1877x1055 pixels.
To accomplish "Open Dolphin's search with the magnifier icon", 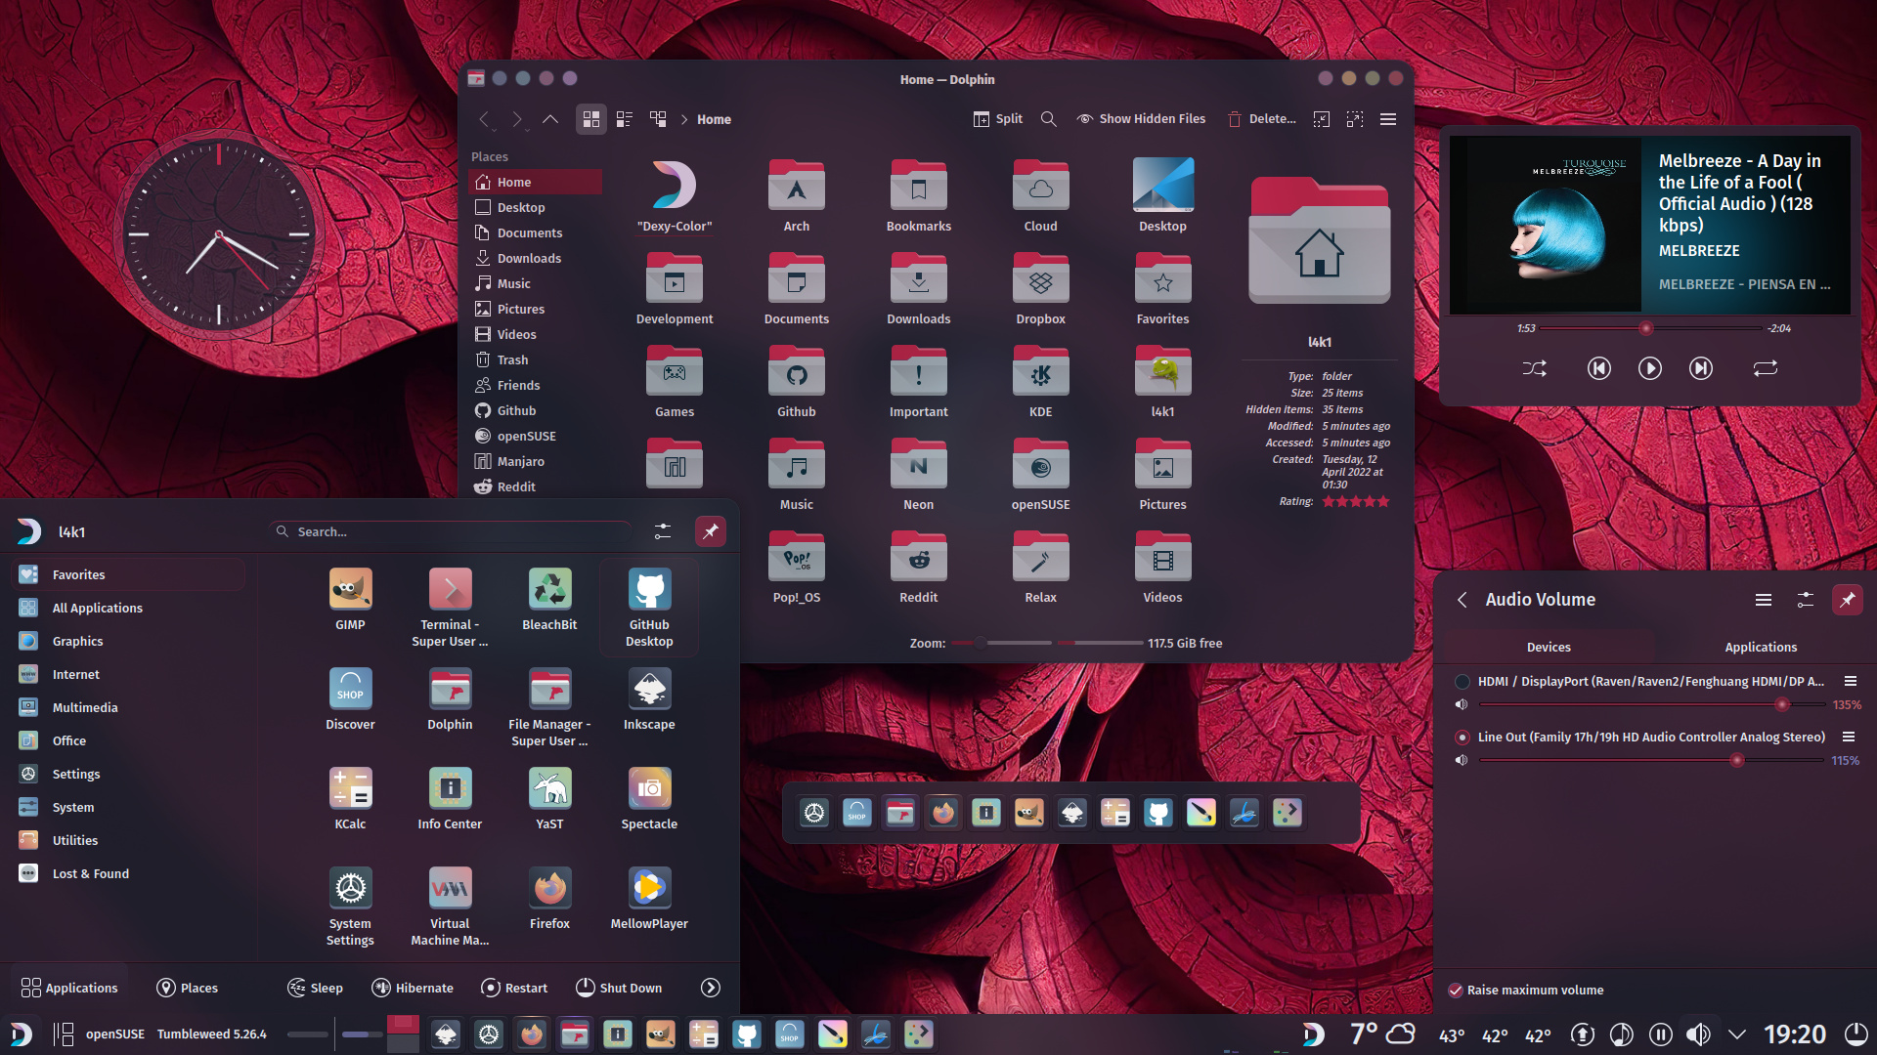I will point(1048,118).
